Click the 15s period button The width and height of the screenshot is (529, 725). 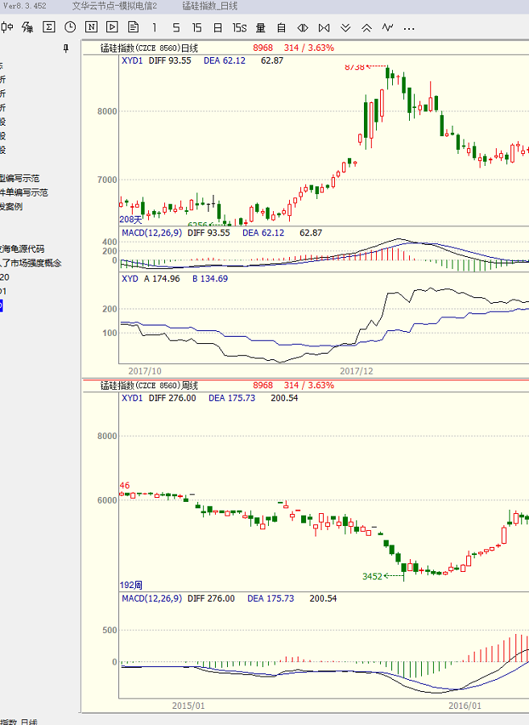pos(239,27)
